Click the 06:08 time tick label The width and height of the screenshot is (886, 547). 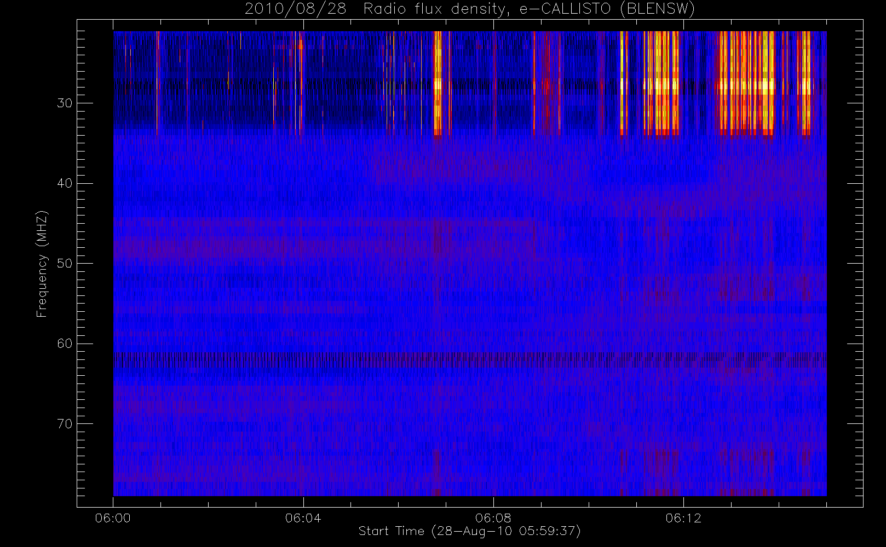click(493, 518)
